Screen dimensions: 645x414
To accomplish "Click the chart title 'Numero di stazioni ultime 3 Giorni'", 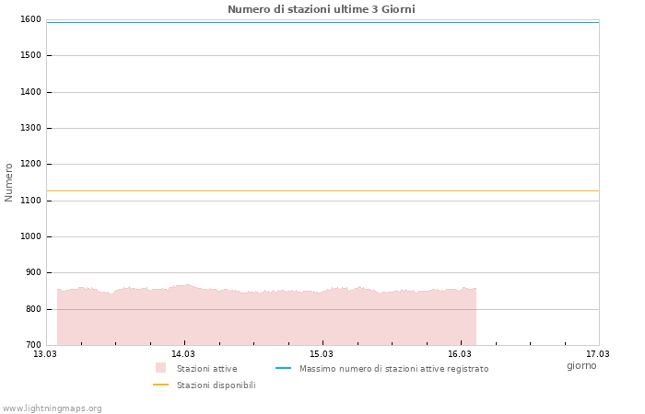I will click(x=321, y=9).
